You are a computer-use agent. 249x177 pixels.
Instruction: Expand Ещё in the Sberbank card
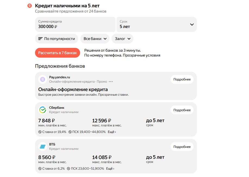(x=112, y=132)
